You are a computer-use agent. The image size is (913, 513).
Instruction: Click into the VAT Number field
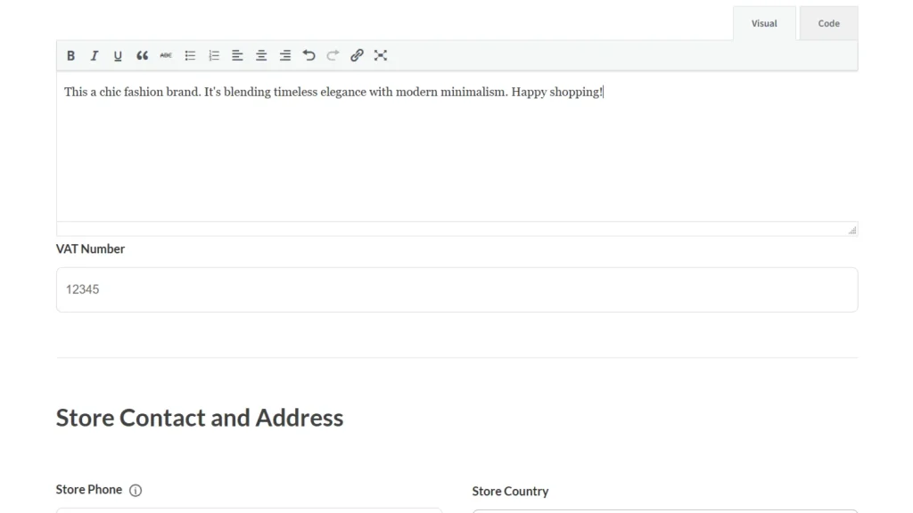(456, 289)
